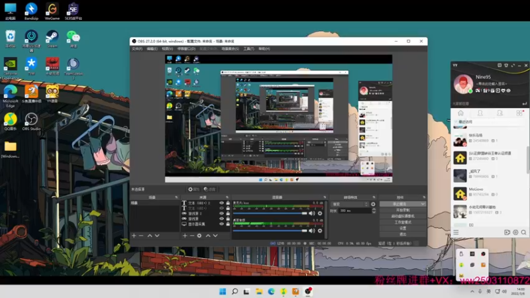The height and width of the screenshot is (298, 530).
Task: Mute the 桌面音频 desktop audio channel
Action: click(311, 230)
